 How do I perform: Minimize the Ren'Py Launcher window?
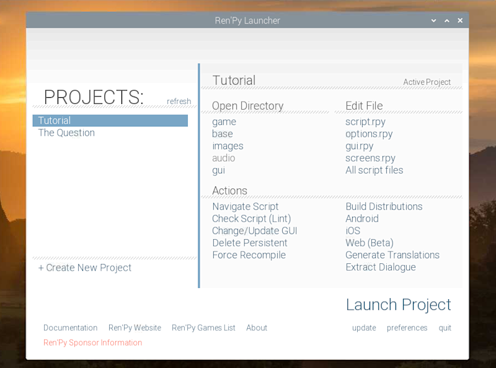point(433,20)
